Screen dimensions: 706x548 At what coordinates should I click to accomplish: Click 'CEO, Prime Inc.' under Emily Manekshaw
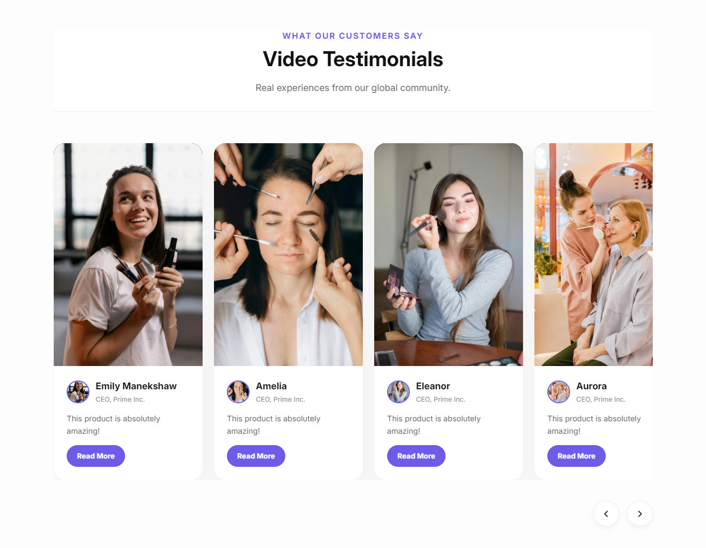coord(120,399)
